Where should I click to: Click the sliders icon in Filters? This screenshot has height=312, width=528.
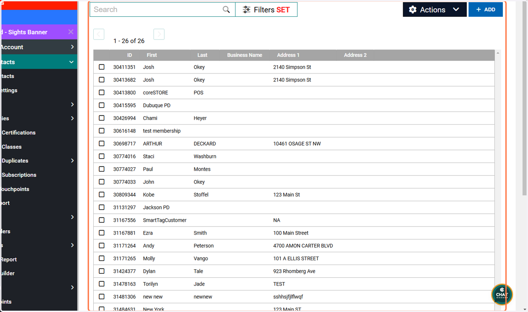coord(246,10)
